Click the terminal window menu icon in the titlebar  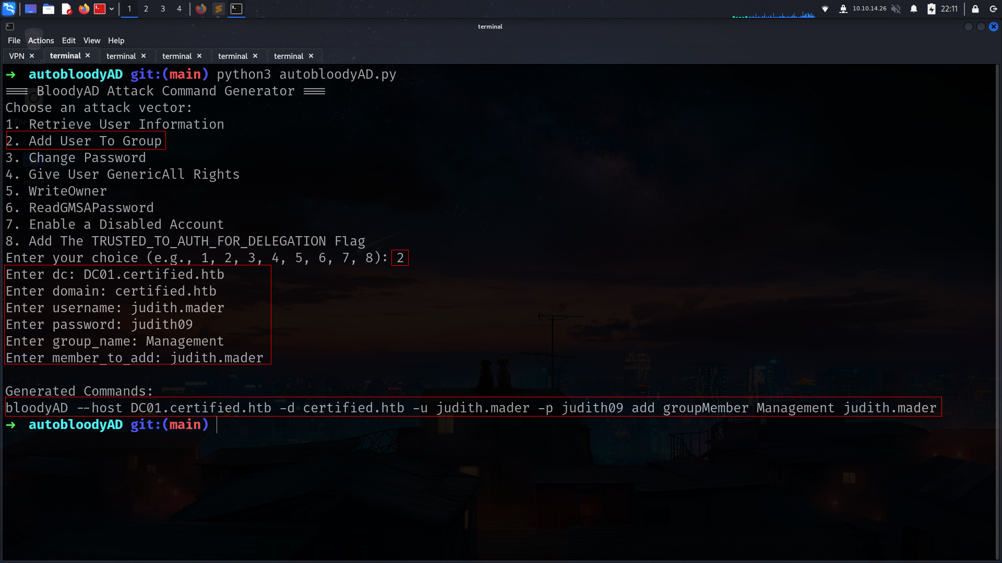coord(10,27)
